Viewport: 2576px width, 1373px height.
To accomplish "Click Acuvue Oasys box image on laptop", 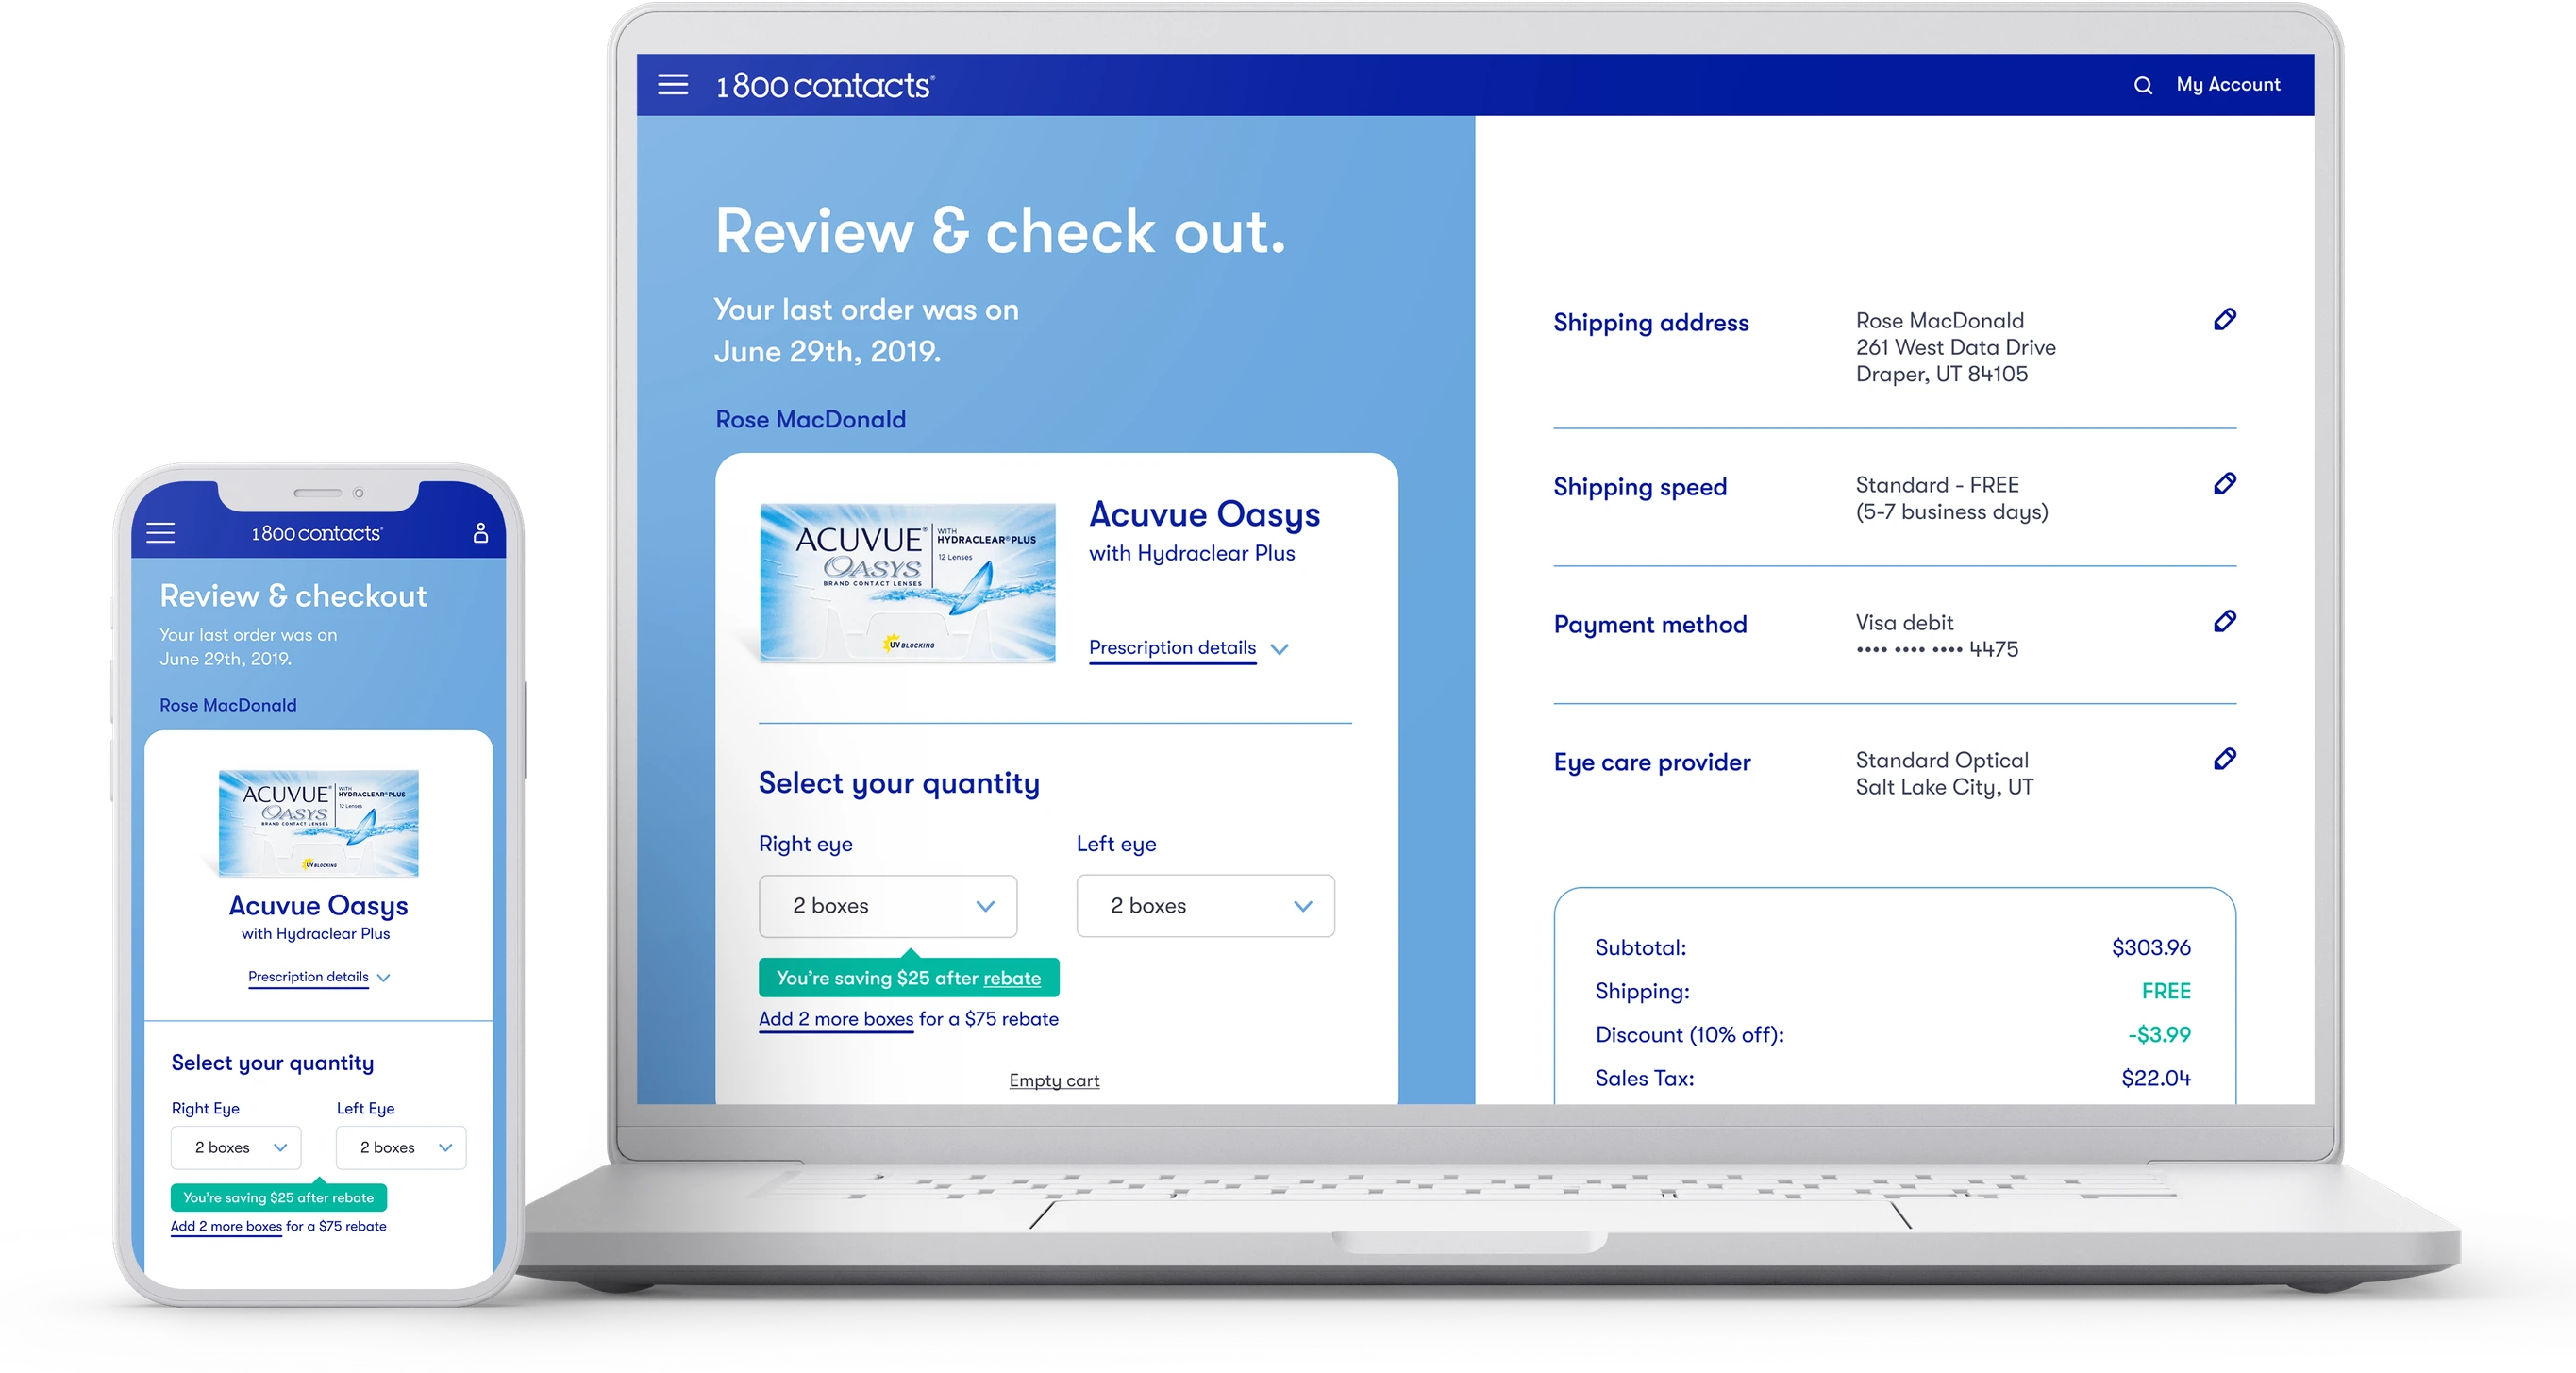I will coord(907,582).
